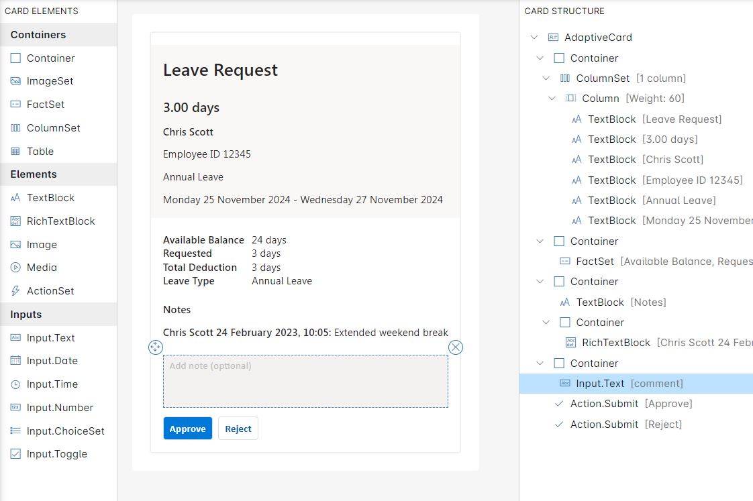
Task: Click the Total Deduction fact label
Action: 200,268
